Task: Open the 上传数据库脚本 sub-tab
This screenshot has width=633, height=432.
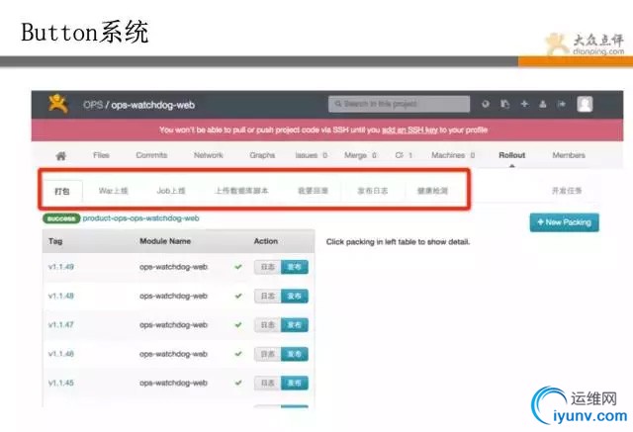Action: (241, 191)
